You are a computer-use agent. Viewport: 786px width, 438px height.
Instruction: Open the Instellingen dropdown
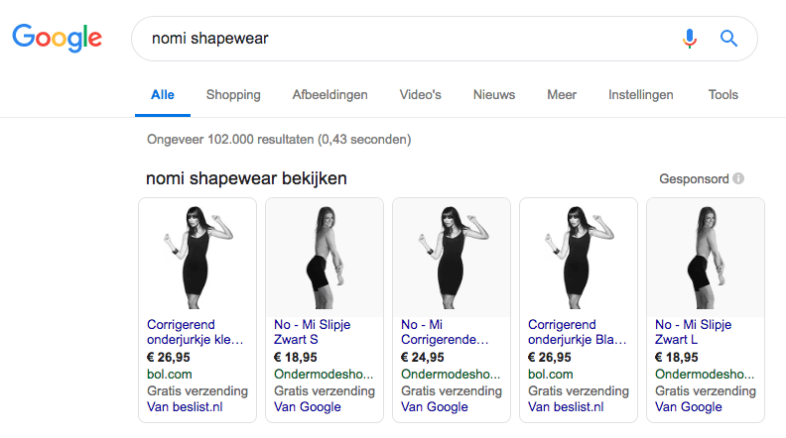pos(640,95)
